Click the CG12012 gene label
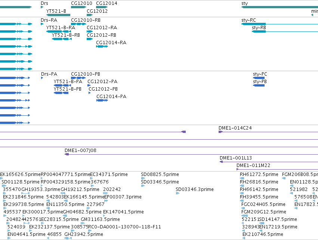The height and width of the screenshot is (240, 318). (97, 11)
